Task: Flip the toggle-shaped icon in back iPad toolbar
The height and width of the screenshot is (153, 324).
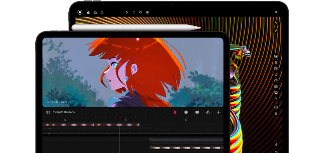Action: click(x=141, y=12)
